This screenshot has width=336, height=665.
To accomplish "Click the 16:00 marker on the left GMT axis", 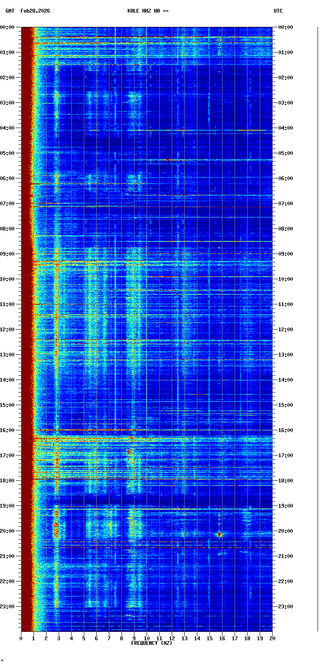I will (8, 430).
